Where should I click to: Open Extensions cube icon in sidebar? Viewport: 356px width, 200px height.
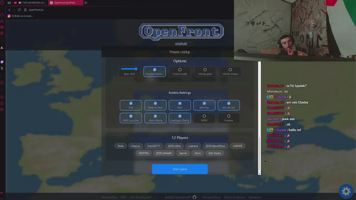click(x=2, y=103)
